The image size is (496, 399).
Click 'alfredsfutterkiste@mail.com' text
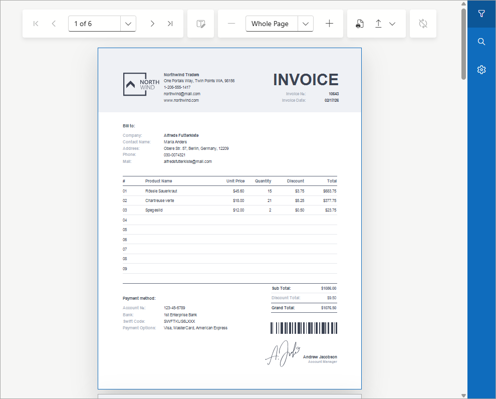click(x=188, y=161)
